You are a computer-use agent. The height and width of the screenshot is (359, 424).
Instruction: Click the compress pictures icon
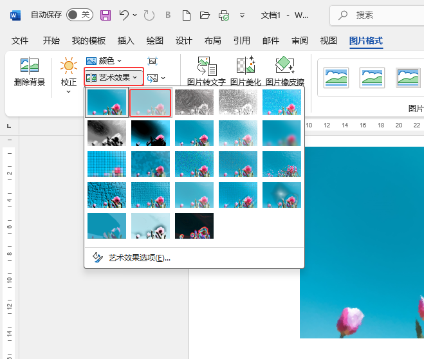click(x=152, y=61)
